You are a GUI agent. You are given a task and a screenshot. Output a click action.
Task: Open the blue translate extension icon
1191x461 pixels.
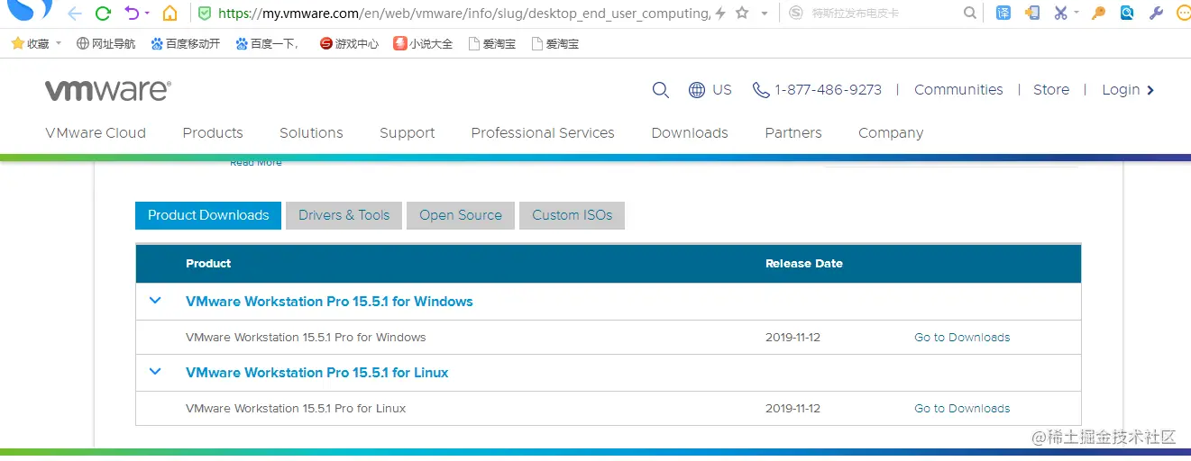tap(1003, 14)
